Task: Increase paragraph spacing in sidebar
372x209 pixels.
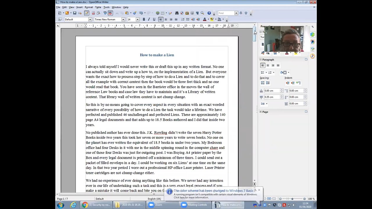Action: (x=263, y=83)
